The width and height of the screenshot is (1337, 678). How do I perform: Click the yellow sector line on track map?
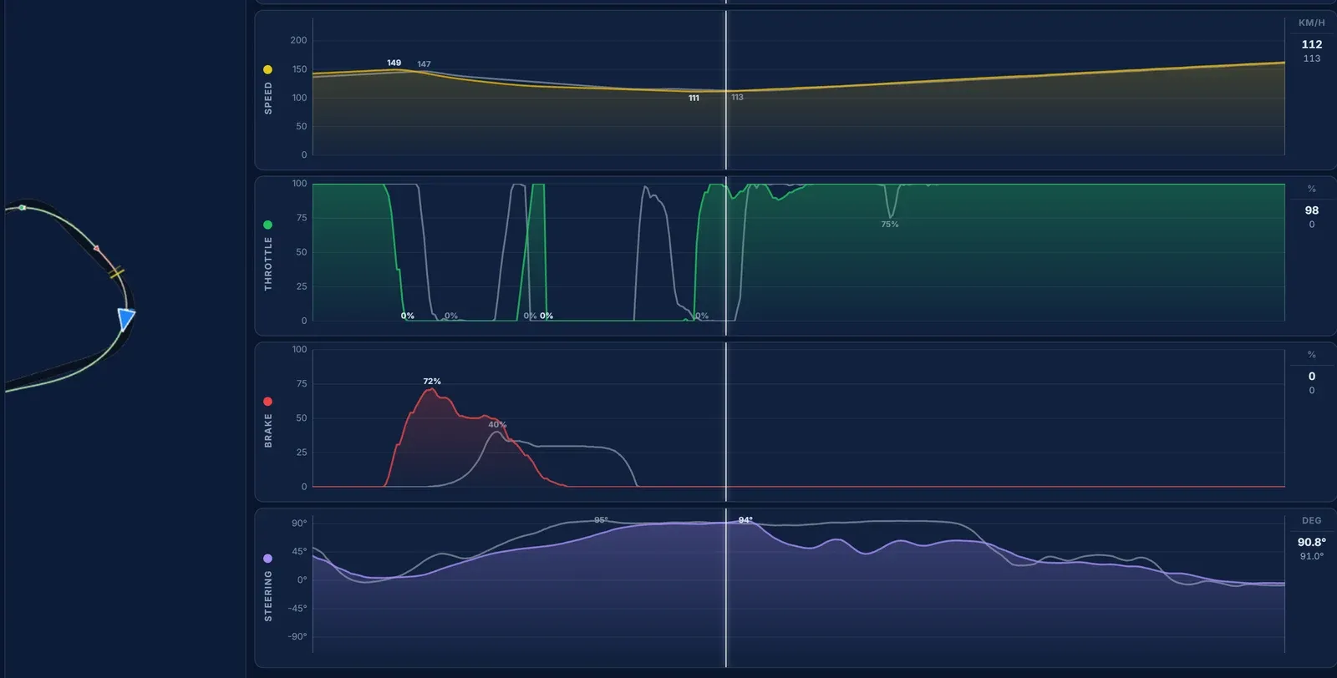pos(116,272)
